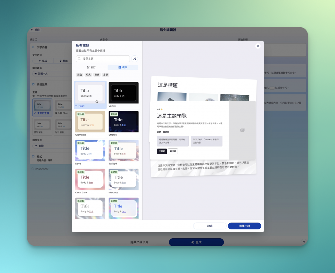Select the Mercury theme
This screenshot has width=335, height=273.
point(123,182)
